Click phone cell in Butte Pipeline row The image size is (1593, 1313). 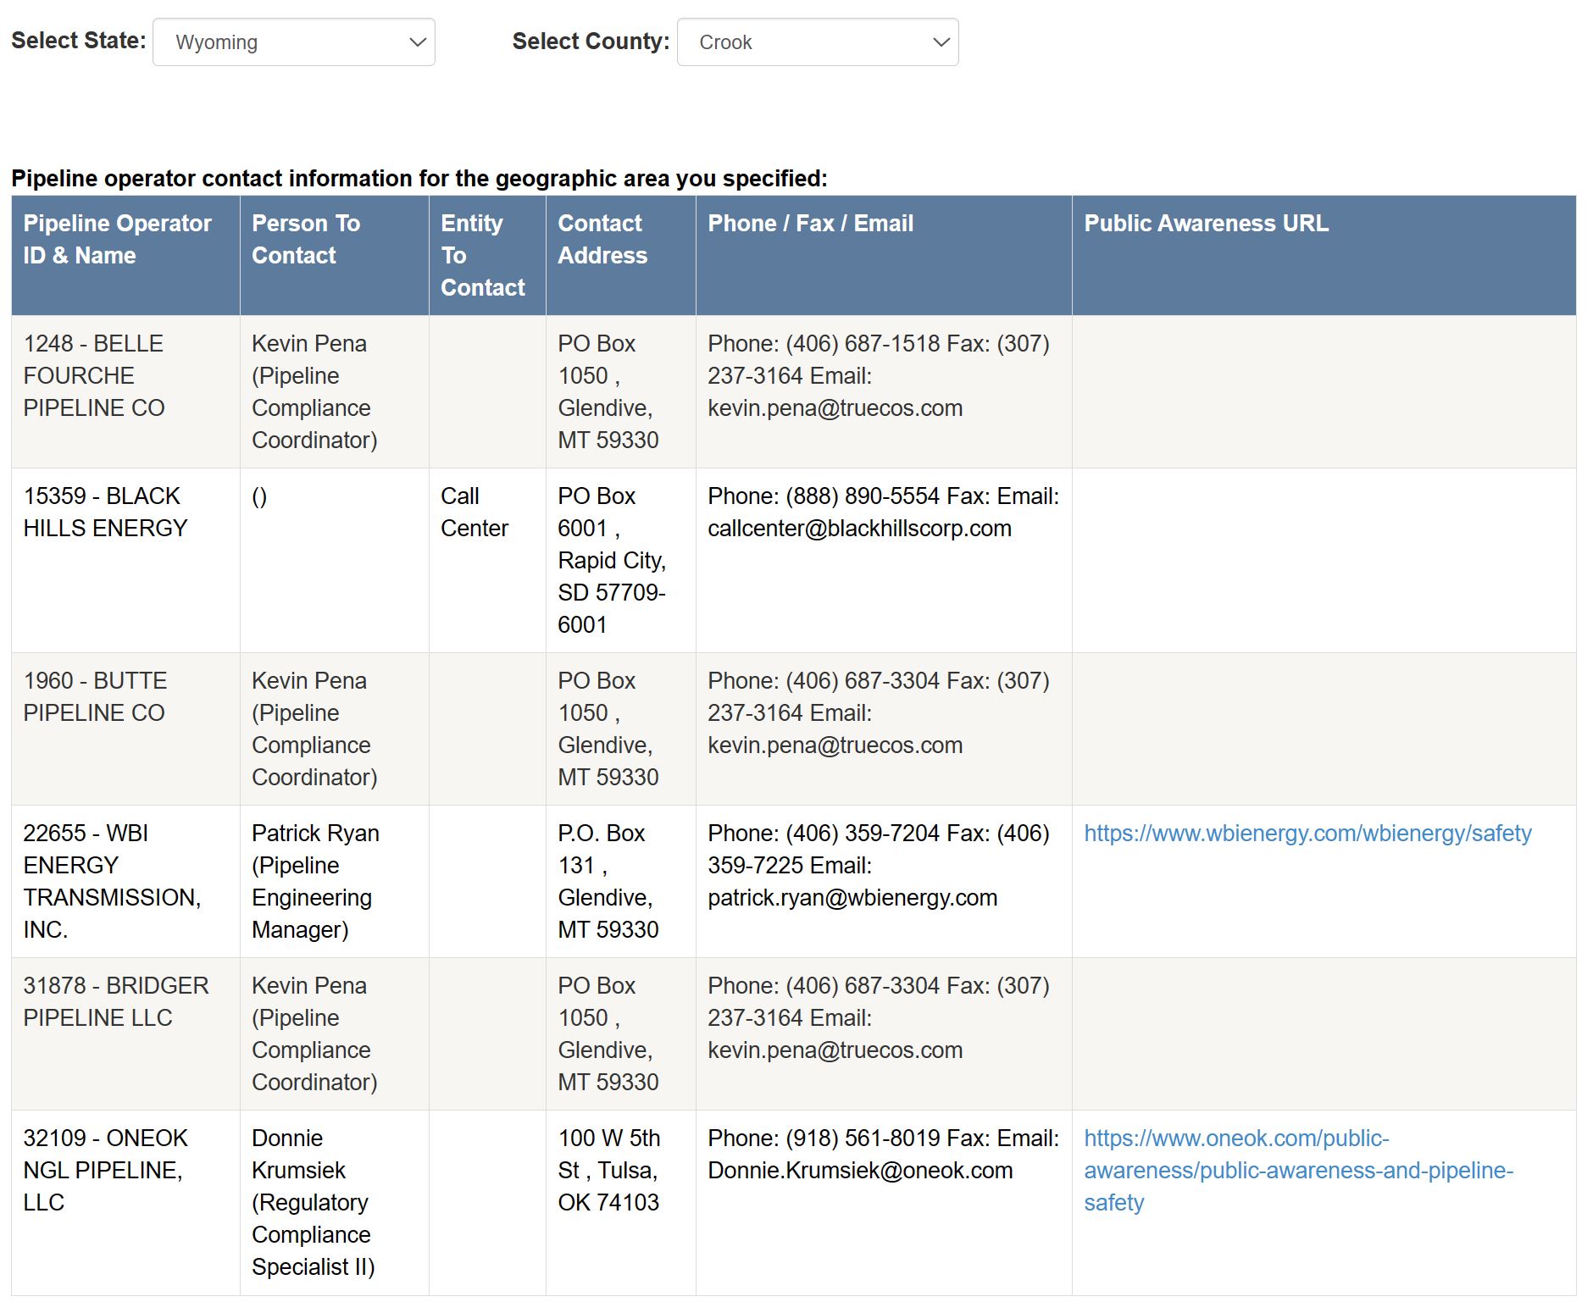coord(884,729)
